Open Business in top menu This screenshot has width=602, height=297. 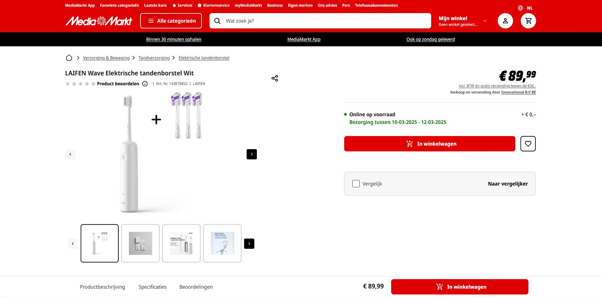point(275,6)
